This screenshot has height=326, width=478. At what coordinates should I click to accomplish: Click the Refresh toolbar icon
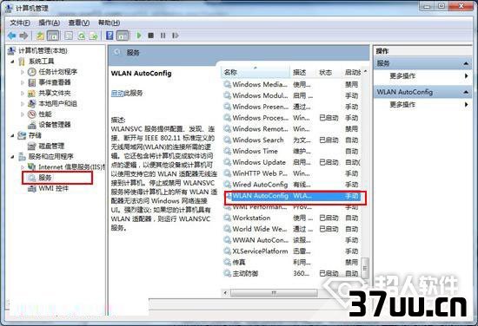click(81, 36)
